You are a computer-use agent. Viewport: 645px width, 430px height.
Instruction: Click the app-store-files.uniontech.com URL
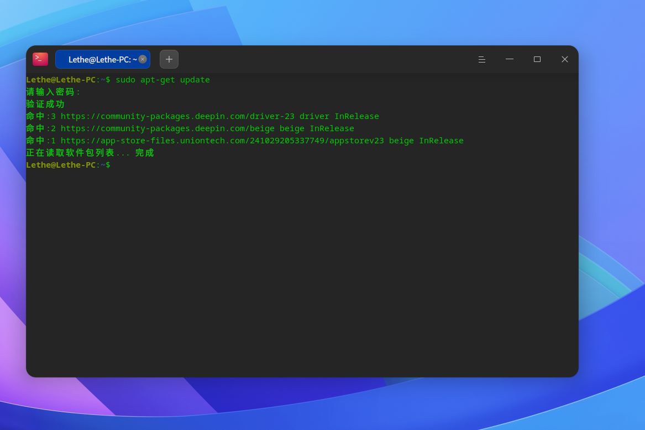(223, 141)
